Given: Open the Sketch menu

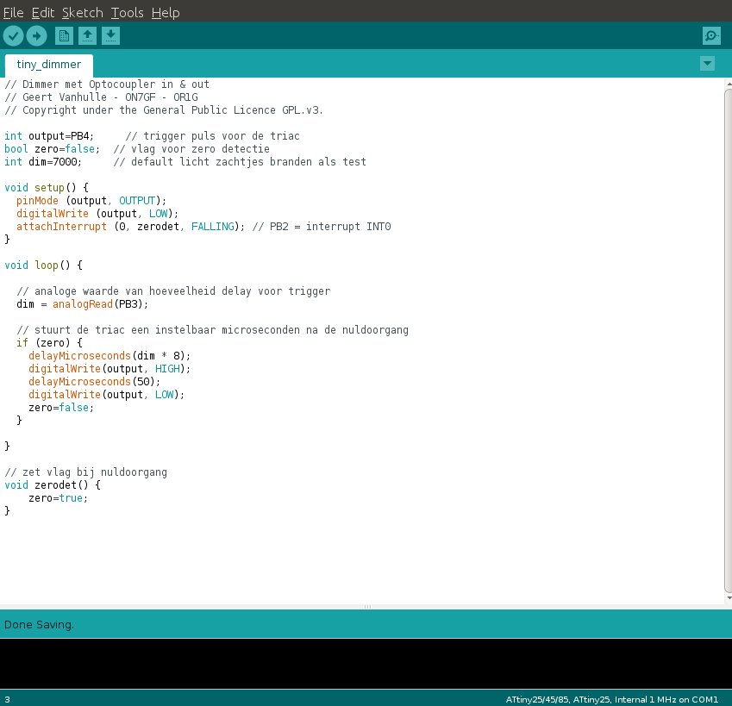Looking at the screenshot, I should [x=82, y=13].
